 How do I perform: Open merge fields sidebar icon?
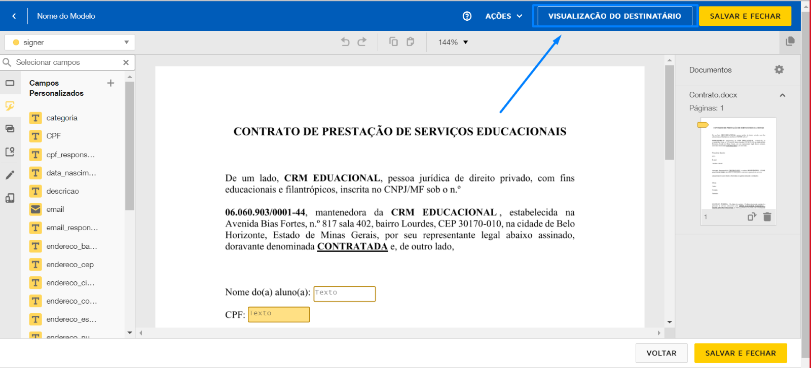10,129
